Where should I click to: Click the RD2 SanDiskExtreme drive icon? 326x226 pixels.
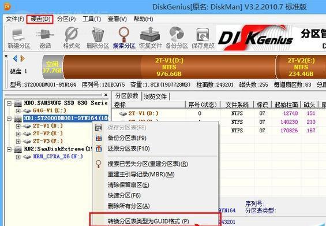tap(18, 149)
